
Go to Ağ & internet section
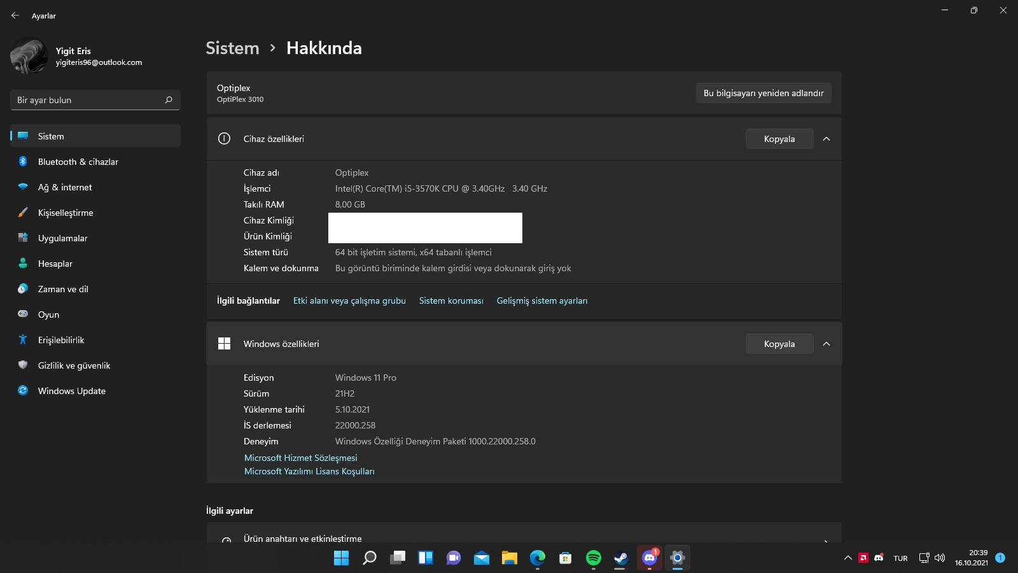click(65, 187)
